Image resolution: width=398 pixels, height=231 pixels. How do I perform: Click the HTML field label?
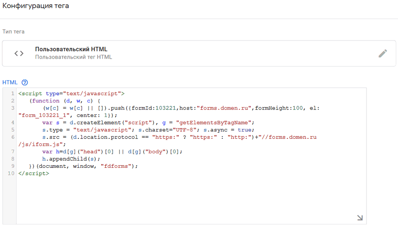point(10,82)
